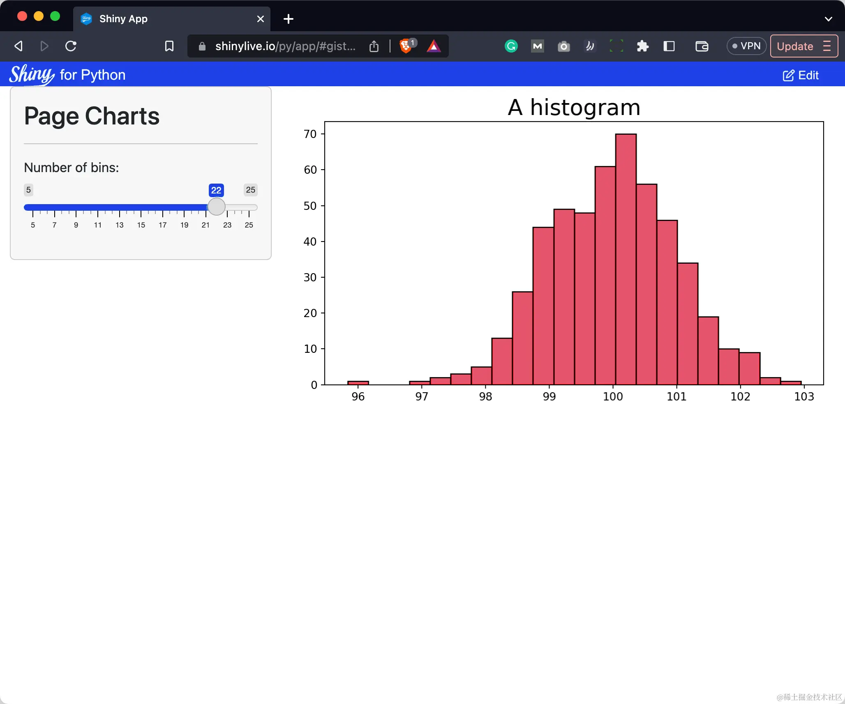The image size is (845, 704).
Task: Expand the tab search chevron
Action: [x=828, y=19]
